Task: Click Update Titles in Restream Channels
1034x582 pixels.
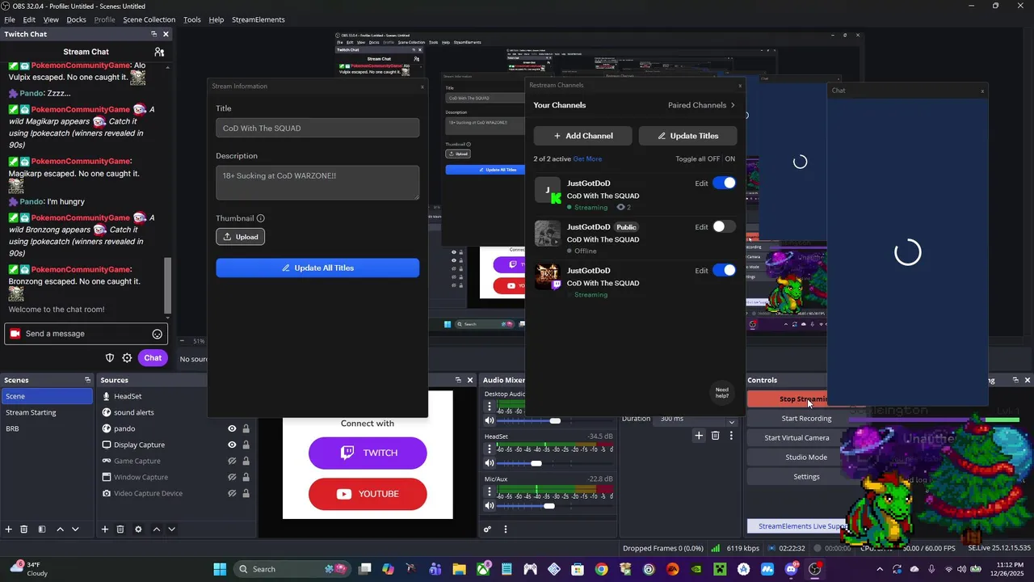Action: [x=688, y=136]
